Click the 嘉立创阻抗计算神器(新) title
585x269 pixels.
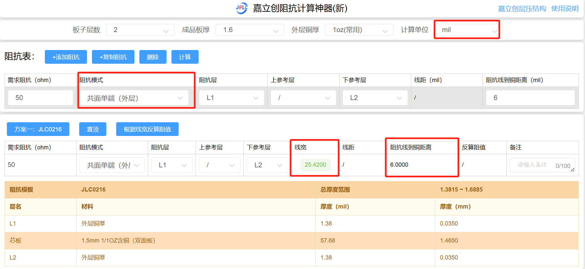click(300, 8)
